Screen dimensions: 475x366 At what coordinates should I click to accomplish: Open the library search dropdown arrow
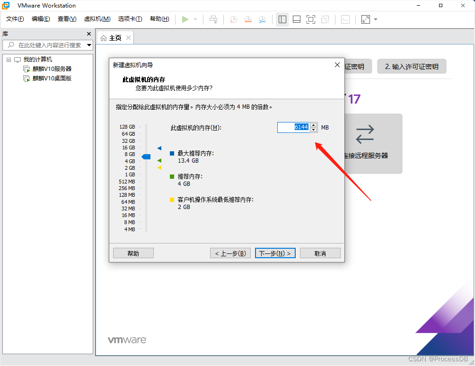point(89,45)
